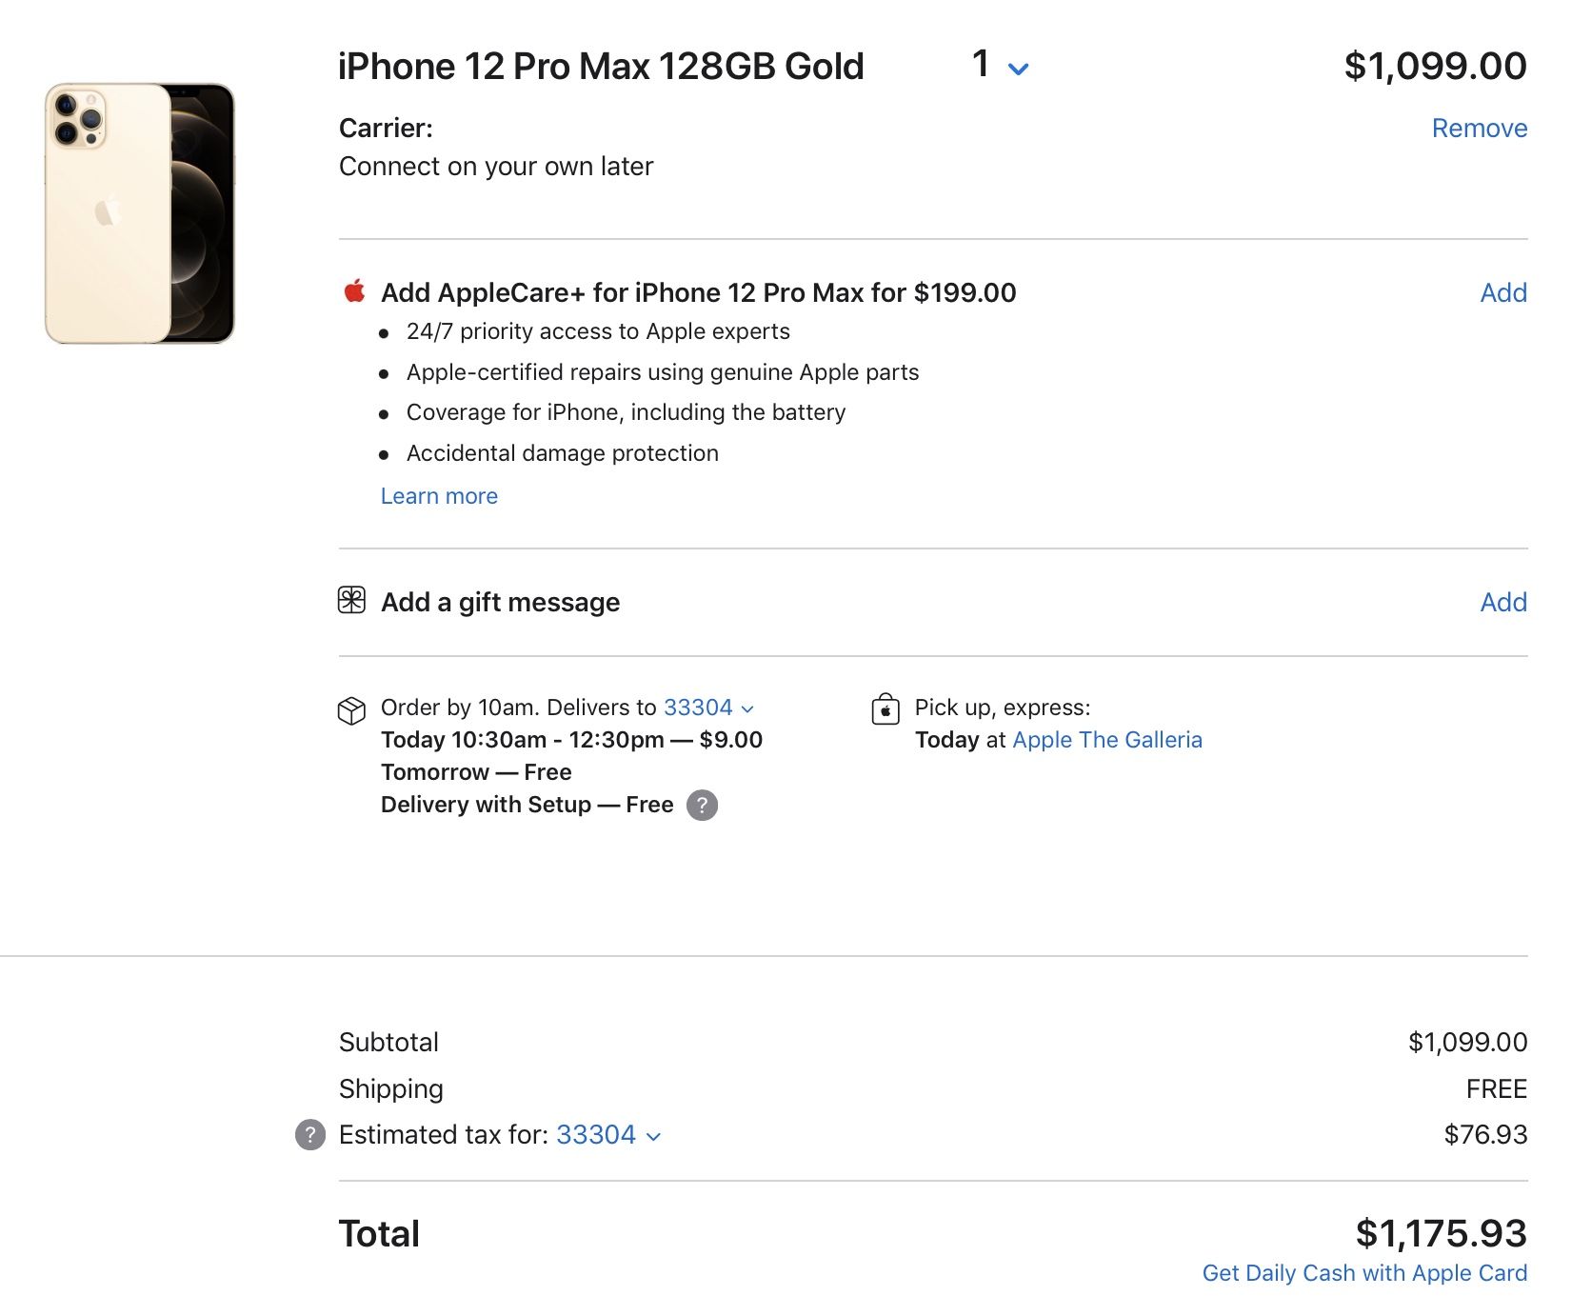
Task: Click the estimated tax zip 33304 link
Action: point(596,1135)
